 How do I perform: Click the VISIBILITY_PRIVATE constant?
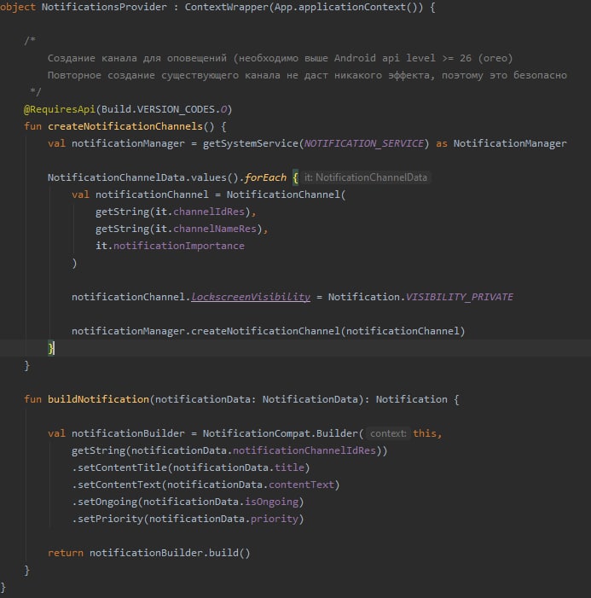pos(460,297)
